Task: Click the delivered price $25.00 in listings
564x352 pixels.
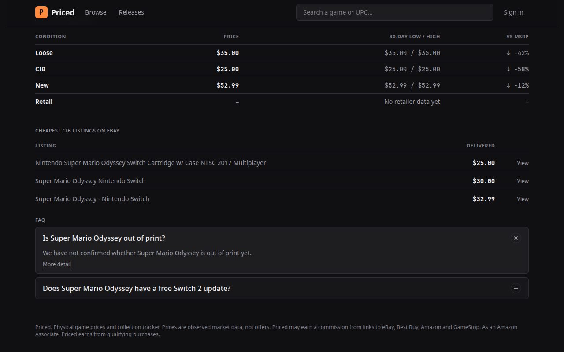Action: (484, 163)
